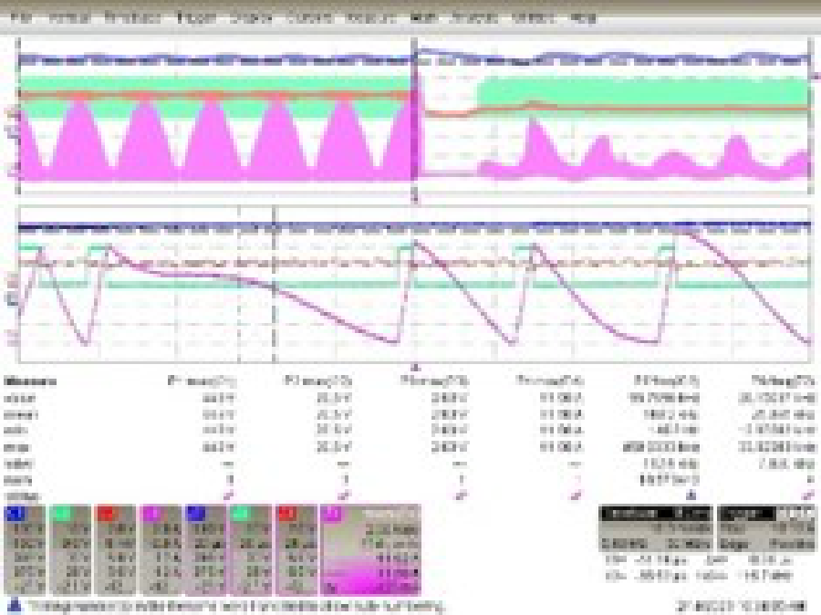Screen dimensions: 821x615
Task: Open the Math menu
Action: [422, 17]
